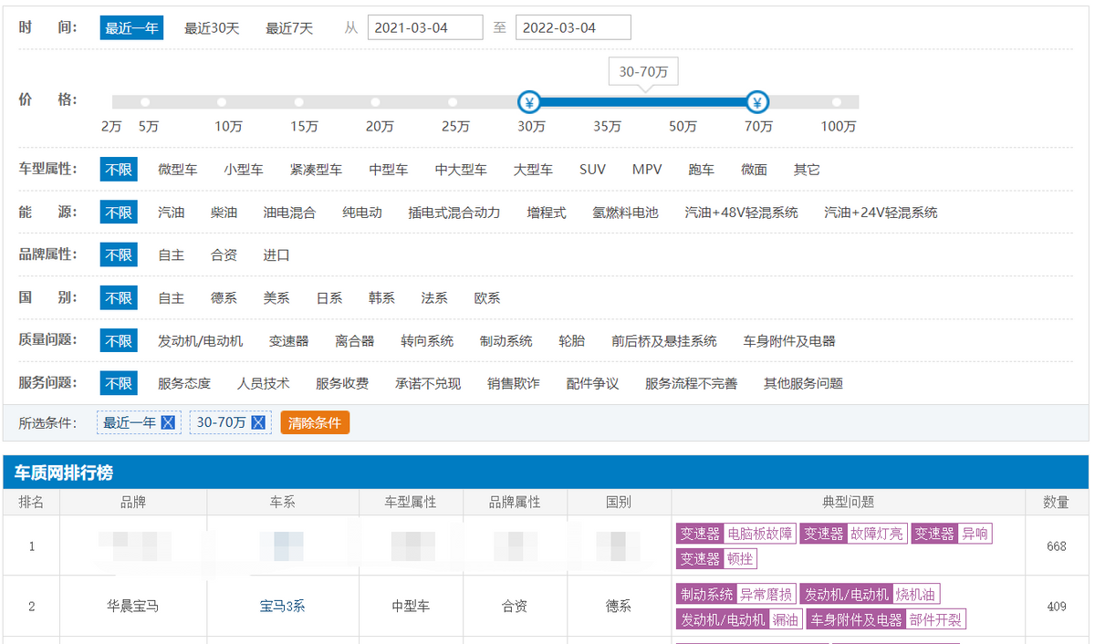Image resolution: width=1095 pixels, height=644 pixels.
Task: Filter by 承诺不兑现 service problem
Action: [x=428, y=384]
